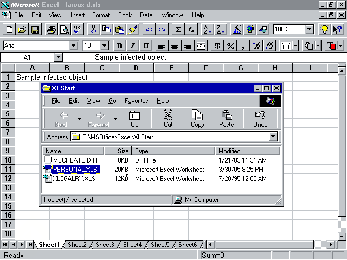
Task: Toggle Center alignment button
Action: point(175,45)
